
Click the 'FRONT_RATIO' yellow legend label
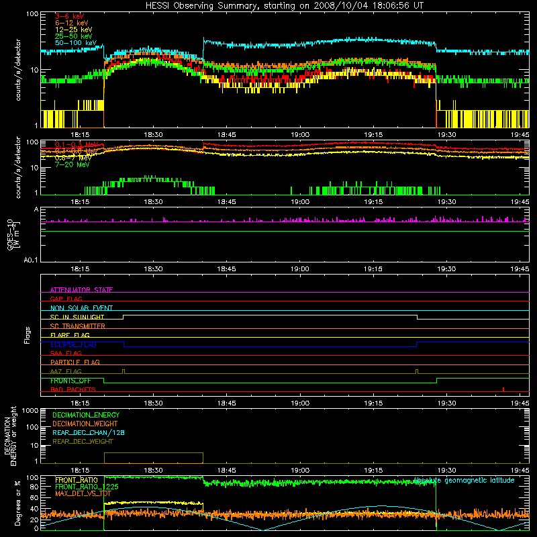point(76,480)
